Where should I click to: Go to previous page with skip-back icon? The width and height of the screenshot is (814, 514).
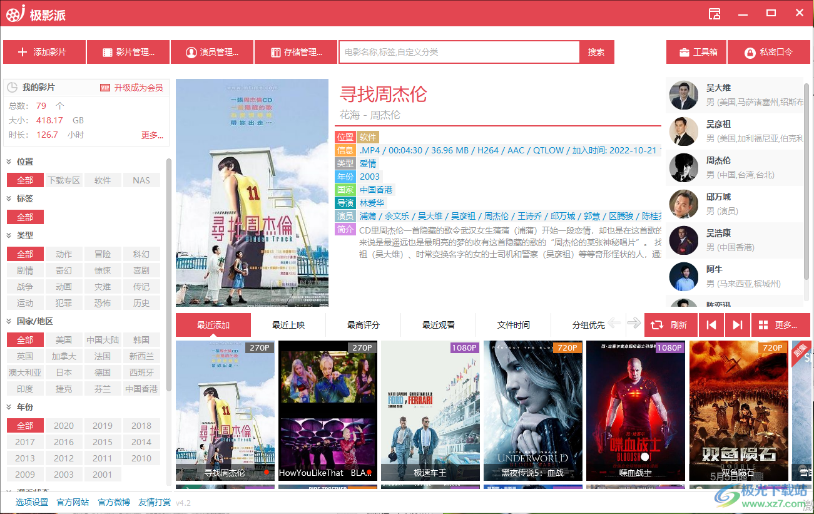point(711,325)
